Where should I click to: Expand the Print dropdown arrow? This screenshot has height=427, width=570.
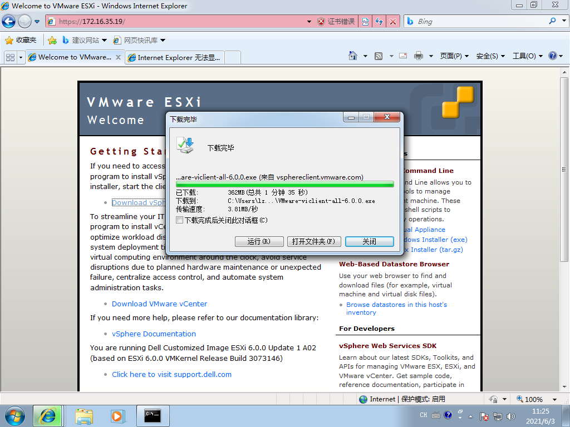(431, 56)
